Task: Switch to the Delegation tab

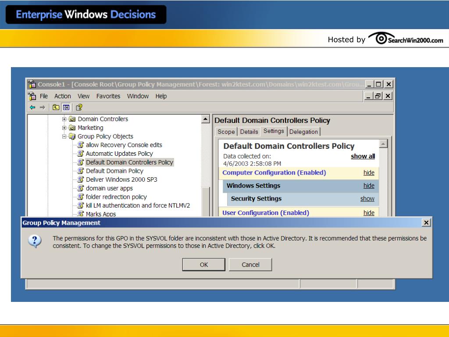Action: click(x=303, y=132)
